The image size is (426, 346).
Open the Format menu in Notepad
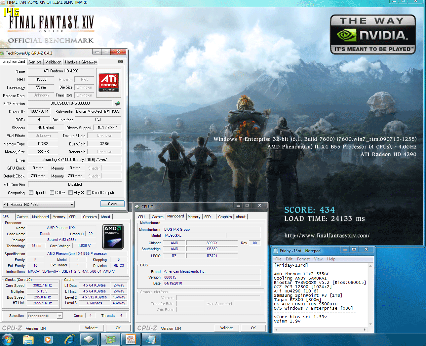pos(303,259)
